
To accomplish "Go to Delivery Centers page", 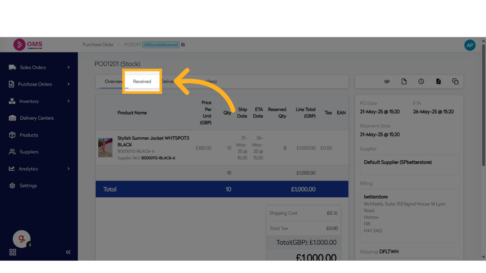I will point(37,118).
